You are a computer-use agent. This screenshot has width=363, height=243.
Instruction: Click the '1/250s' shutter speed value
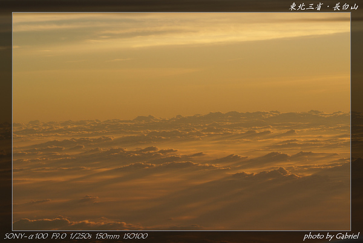coord(80,236)
